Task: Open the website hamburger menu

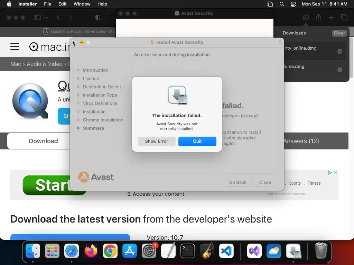Action: click(x=15, y=47)
